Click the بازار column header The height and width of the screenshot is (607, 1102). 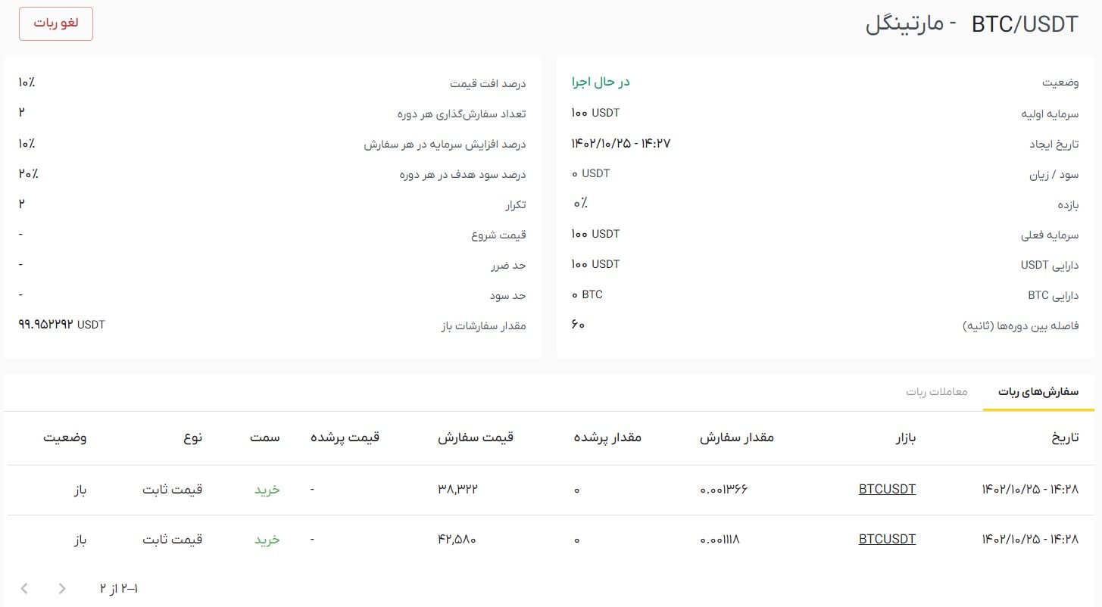pos(901,437)
